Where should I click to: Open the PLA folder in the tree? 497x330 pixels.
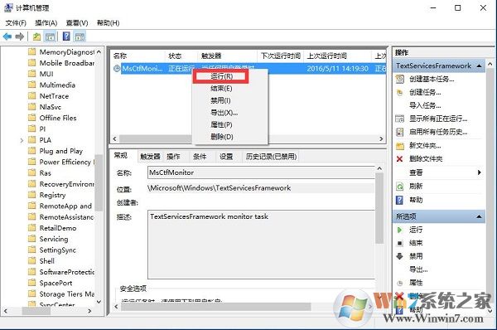click(x=45, y=140)
